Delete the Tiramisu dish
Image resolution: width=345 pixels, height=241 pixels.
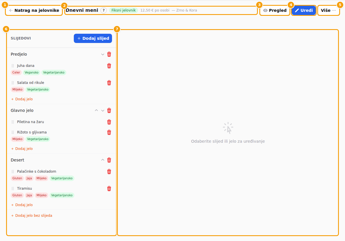click(109, 189)
